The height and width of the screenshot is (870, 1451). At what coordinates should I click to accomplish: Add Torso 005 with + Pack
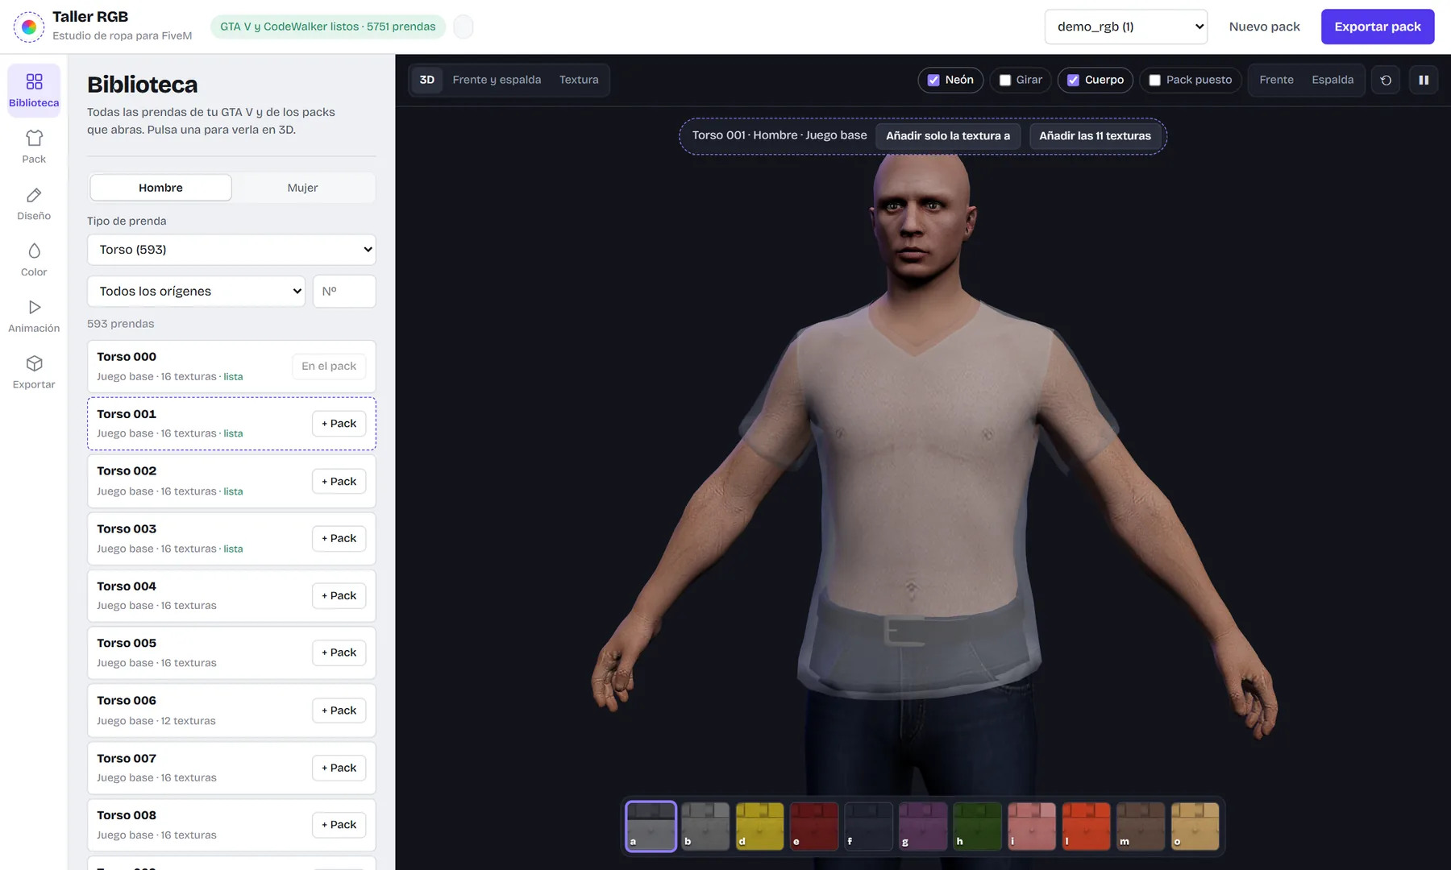coord(339,652)
